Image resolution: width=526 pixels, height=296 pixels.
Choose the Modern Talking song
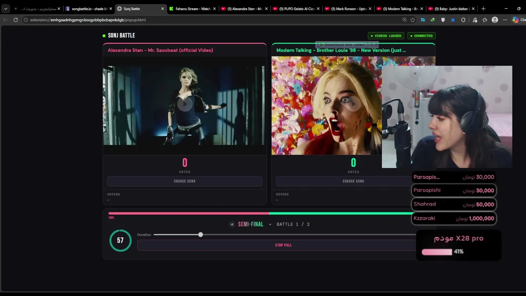click(x=353, y=181)
